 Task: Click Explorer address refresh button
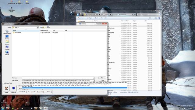click(x=135, y=15)
